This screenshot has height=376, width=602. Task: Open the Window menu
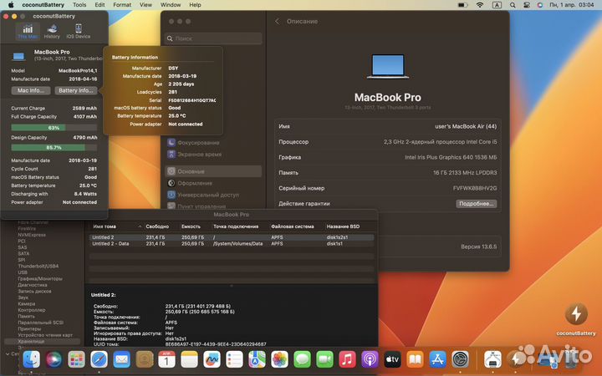tap(171, 5)
